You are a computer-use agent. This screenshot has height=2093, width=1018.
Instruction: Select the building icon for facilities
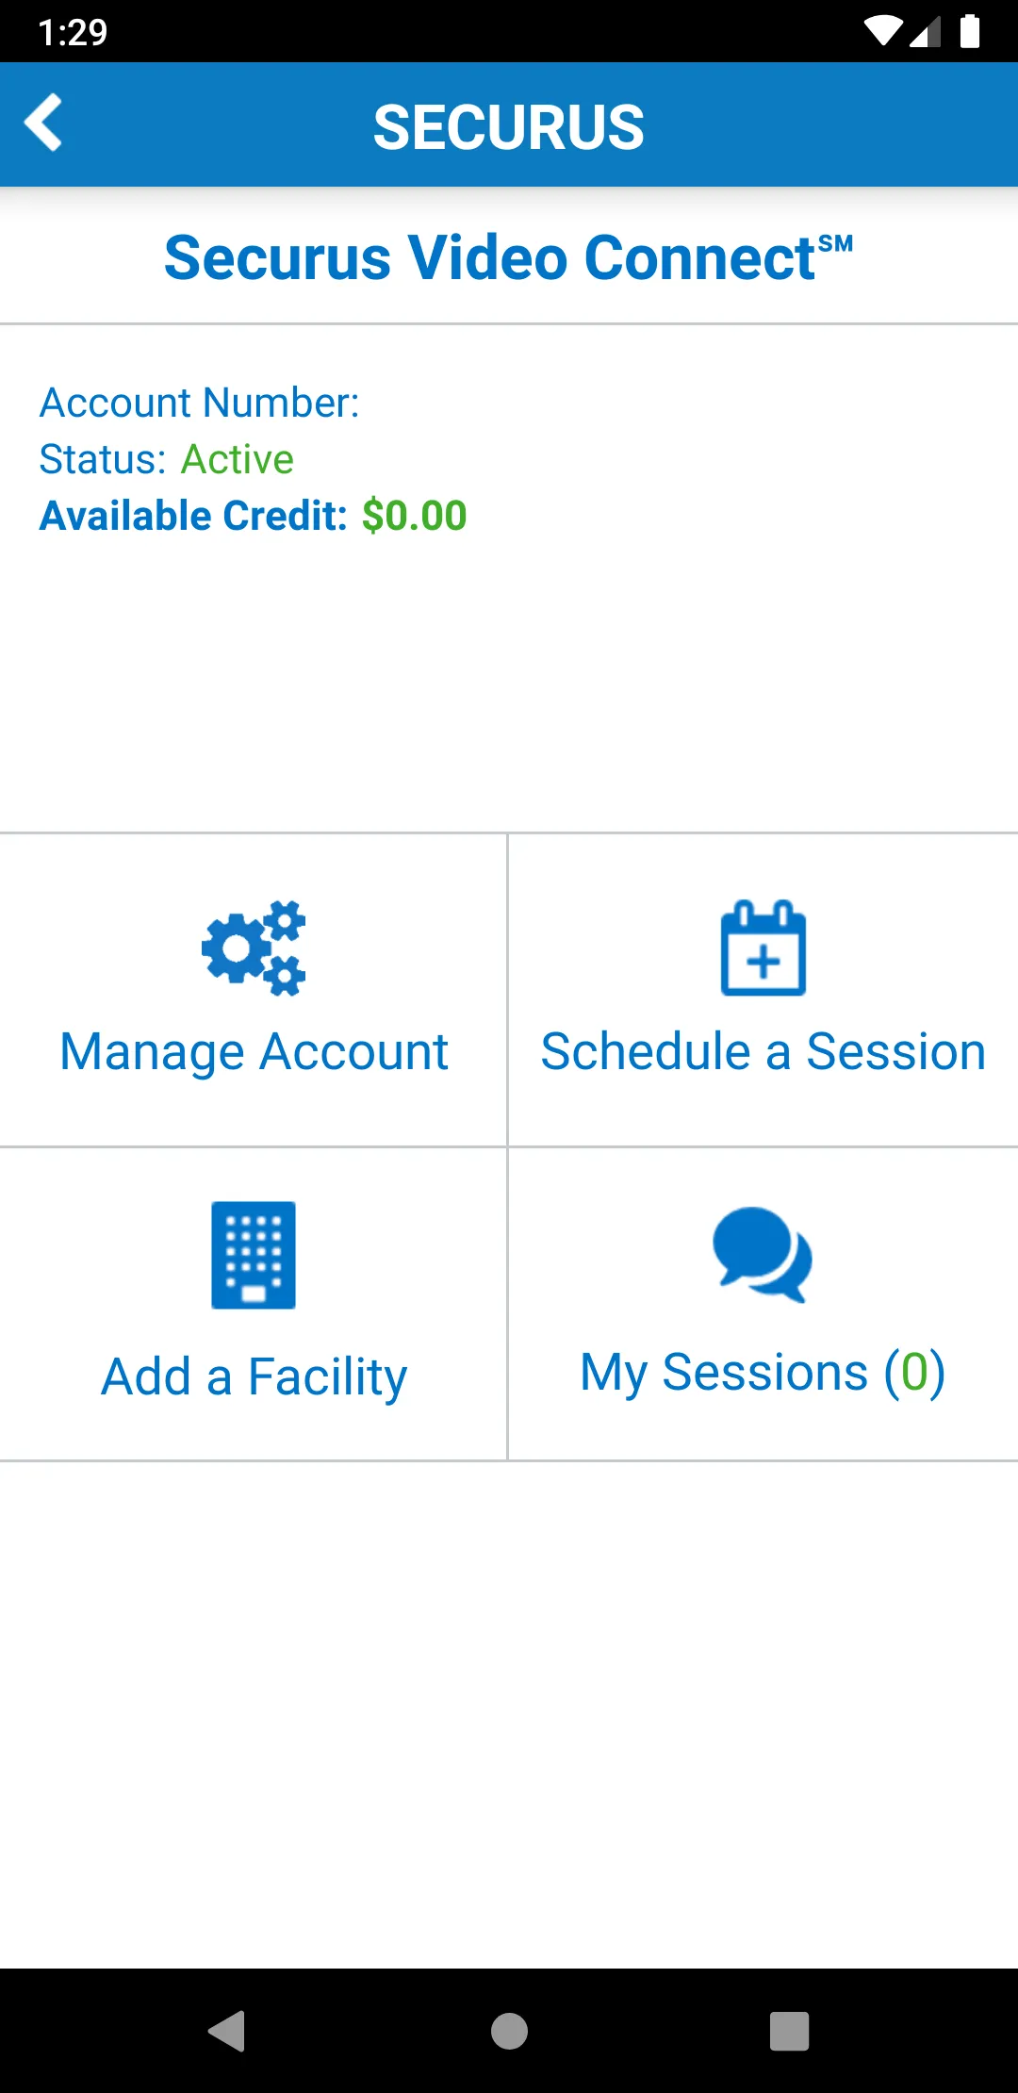click(x=254, y=1255)
